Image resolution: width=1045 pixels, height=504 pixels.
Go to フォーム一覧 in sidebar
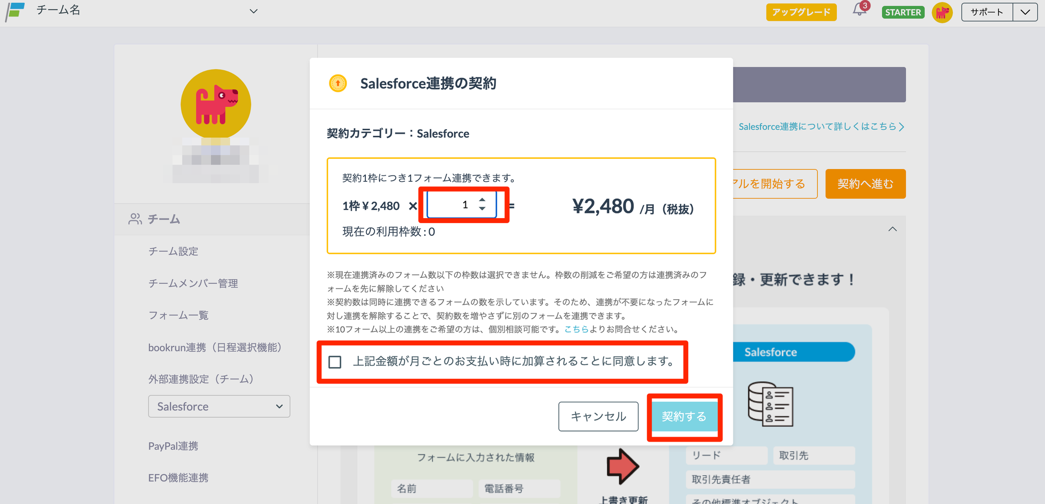[x=178, y=316]
